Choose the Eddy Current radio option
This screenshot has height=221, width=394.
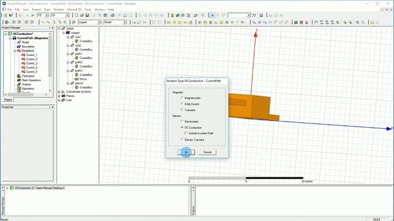pos(182,104)
